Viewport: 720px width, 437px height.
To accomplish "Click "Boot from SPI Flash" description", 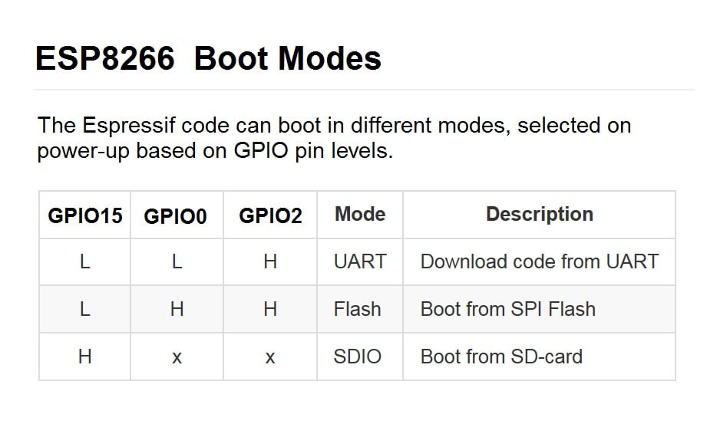I will click(x=508, y=309).
